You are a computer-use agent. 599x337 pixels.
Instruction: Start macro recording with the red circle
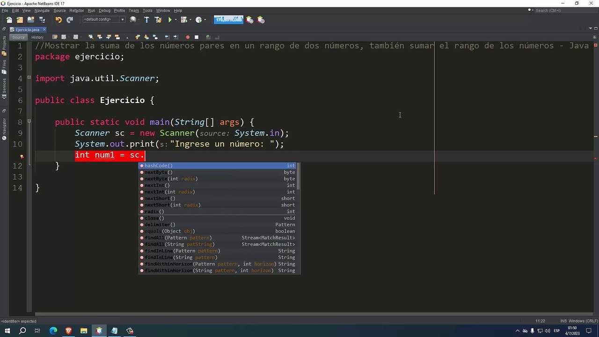(188, 37)
